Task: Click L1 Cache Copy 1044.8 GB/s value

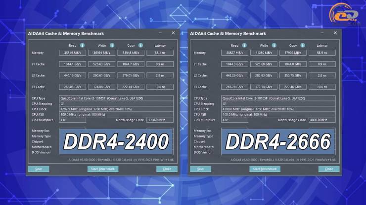Action: 293,64
